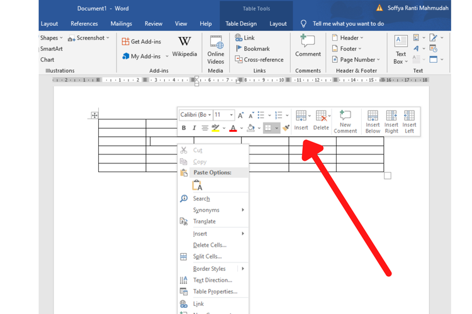This screenshot has width=472, height=314.
Task: Insert SmartArt from Illustrations
Action: point(51,49)
